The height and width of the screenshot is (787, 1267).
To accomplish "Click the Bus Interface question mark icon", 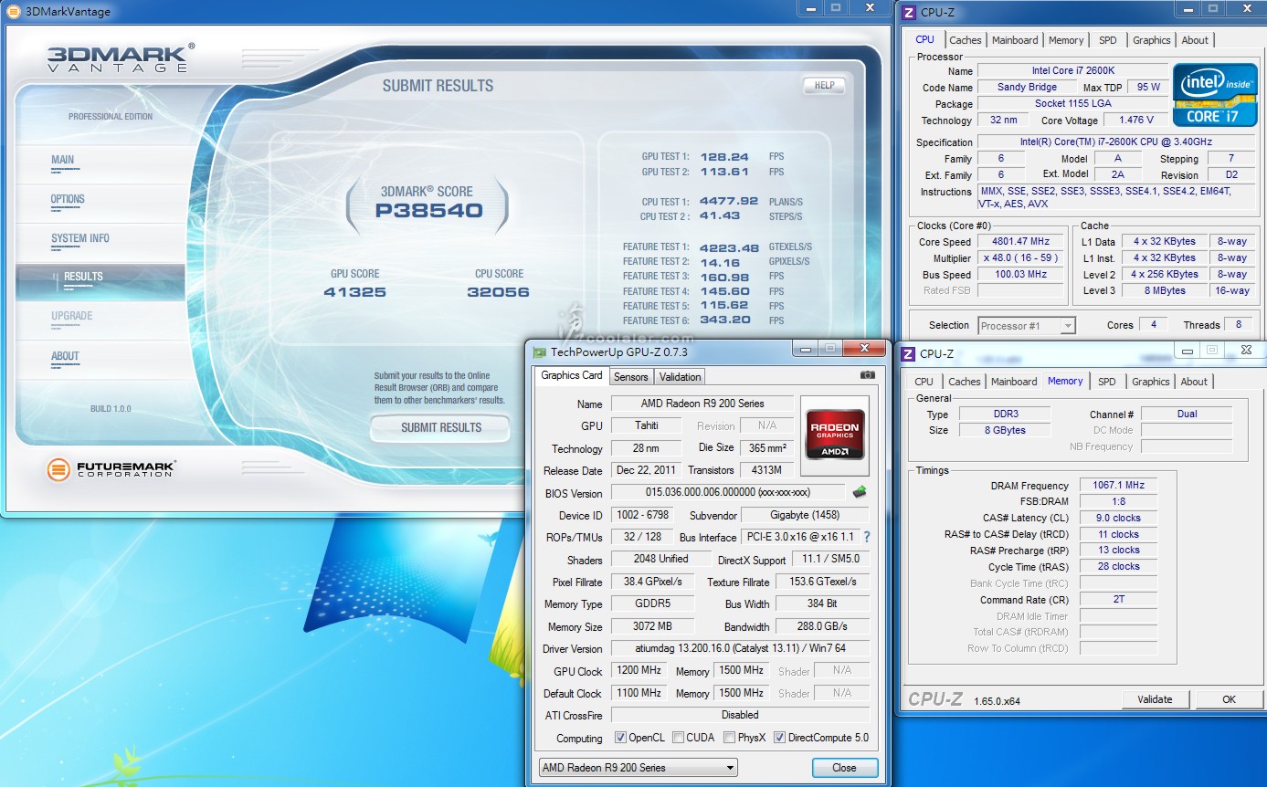I will (866, 537).
